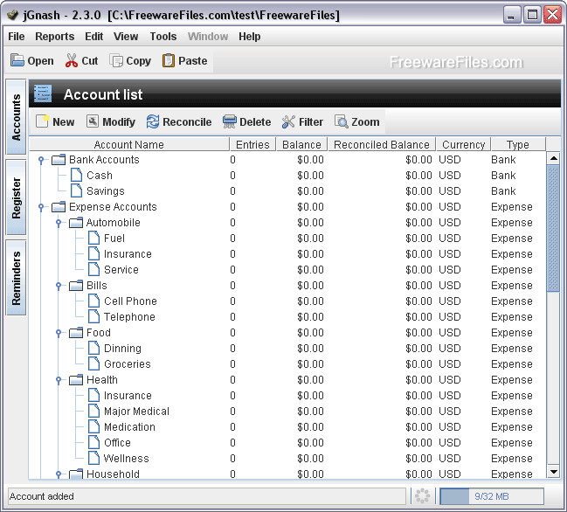Click the Bills folder icon
The width and height of the screenshot is (567, 512).
76,286
